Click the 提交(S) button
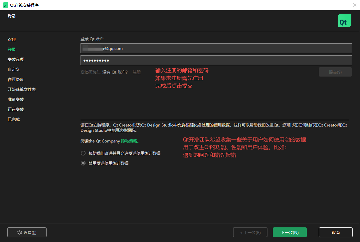Image resolution: width=360 pixels, height=242 pixels. tap(335, 72)
